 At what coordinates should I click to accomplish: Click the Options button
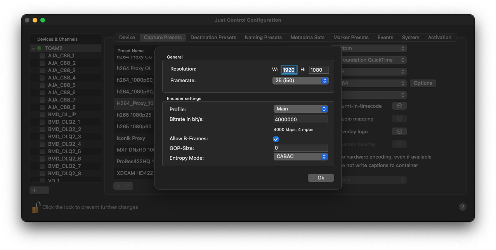coord(423,83)
